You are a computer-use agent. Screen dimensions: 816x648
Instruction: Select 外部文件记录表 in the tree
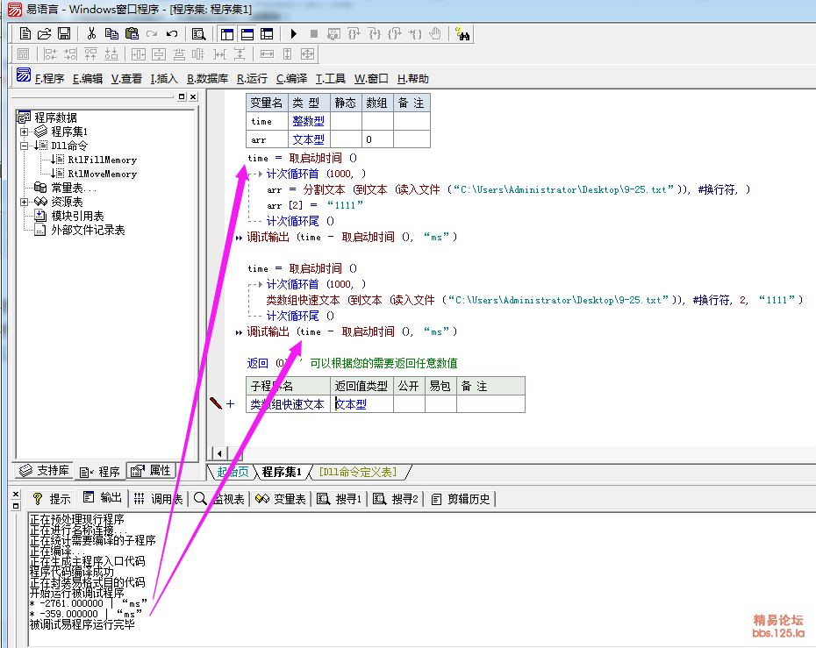coord(88,230)
